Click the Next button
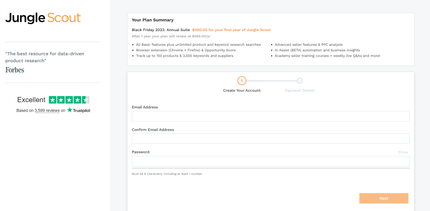This screenshot has height=211, width=430. [384, 198]
